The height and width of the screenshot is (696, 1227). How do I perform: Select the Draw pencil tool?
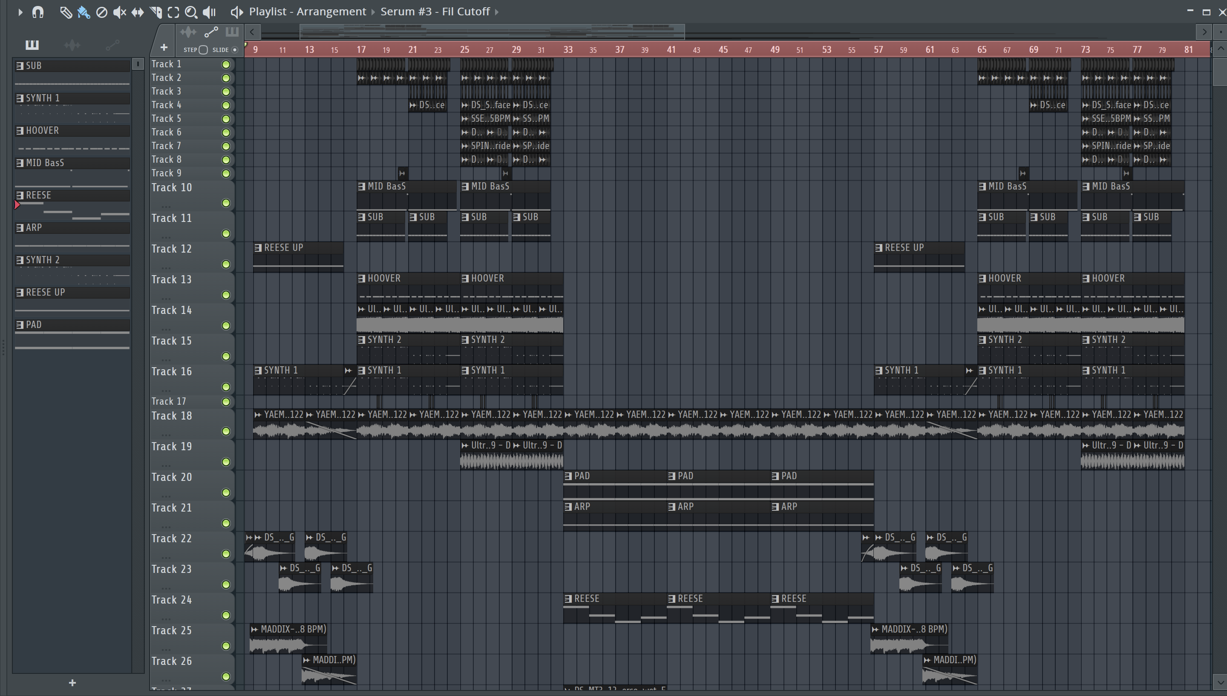pyautogui.click(x=66, y=12)
